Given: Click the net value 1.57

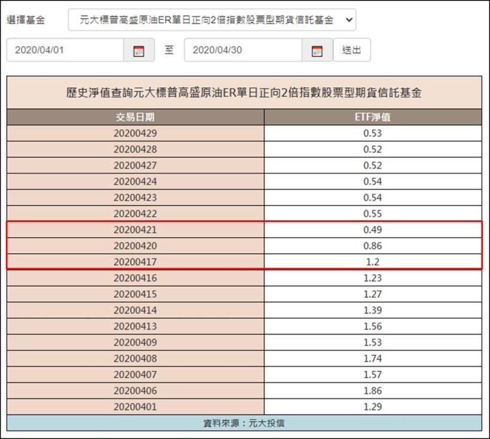Looking at the screenshot, I should [373, 374].
